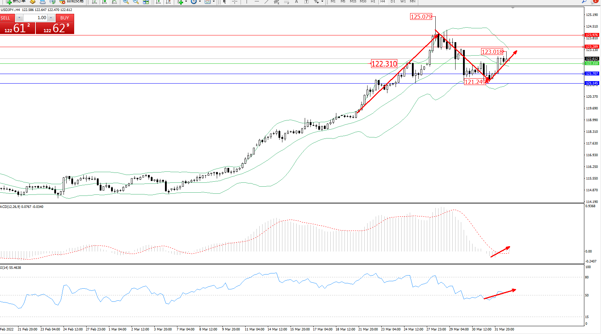Click the BUY button
601x334 pixels.
tap(65, 18)
